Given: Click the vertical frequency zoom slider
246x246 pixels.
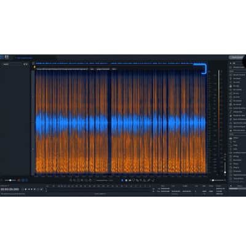Looking at the screenshot, I should tap(225, 168).
